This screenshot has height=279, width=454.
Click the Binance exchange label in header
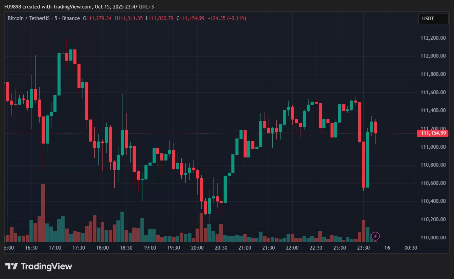(x=71, y=18)
